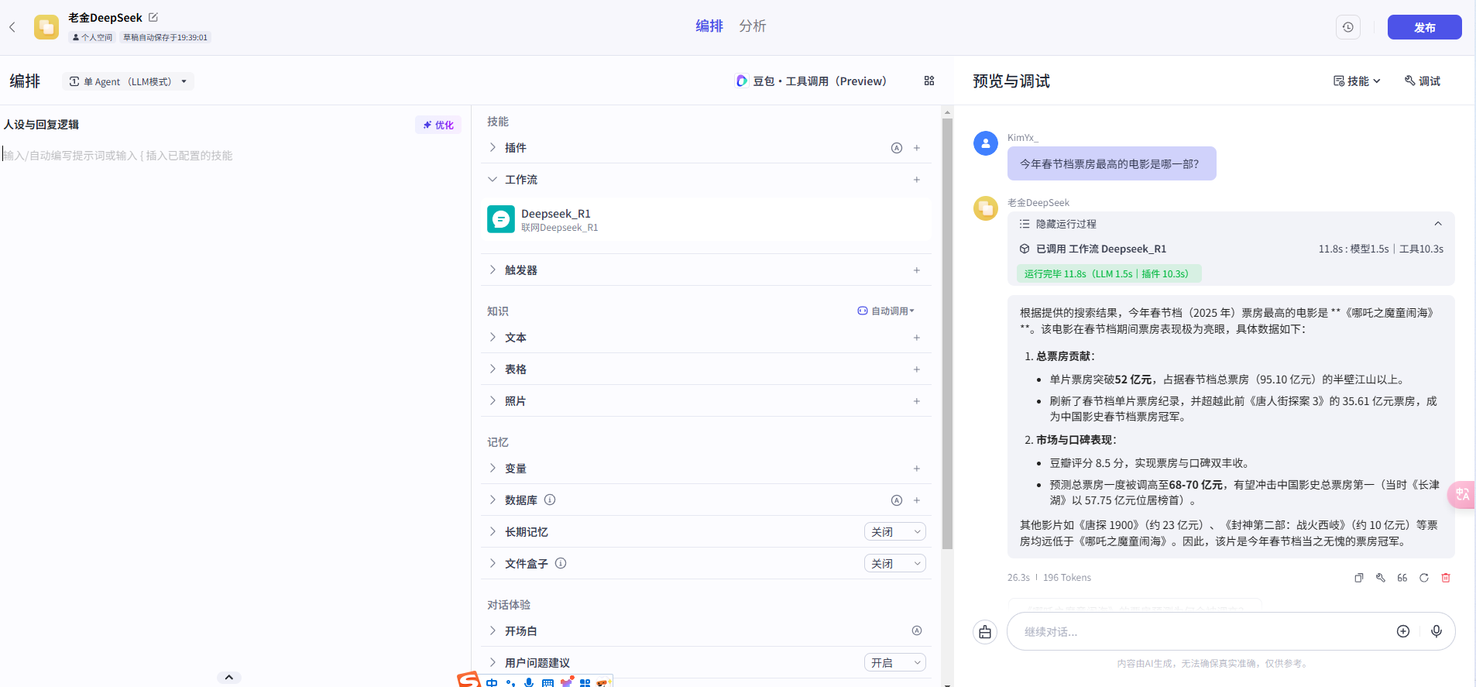Edit the bot name 老金DeepSeek
This screenshot has height=687, width=1476.
(153, 17)
